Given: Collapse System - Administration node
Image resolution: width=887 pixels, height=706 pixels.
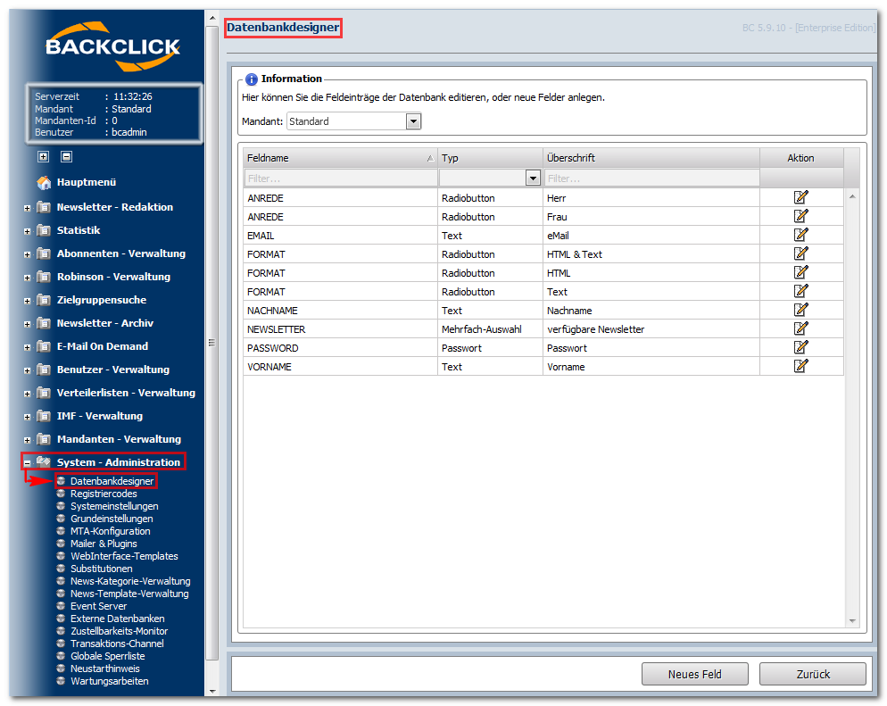Looking at the screenshot, I should tap(27, 463).
